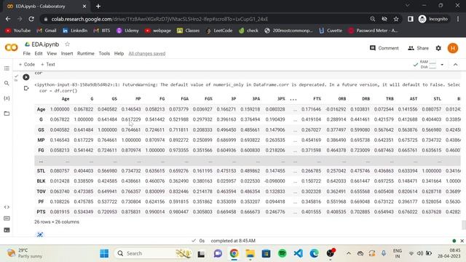
Task: Open Chrome three-dot menu
Action: pos(458,19)
